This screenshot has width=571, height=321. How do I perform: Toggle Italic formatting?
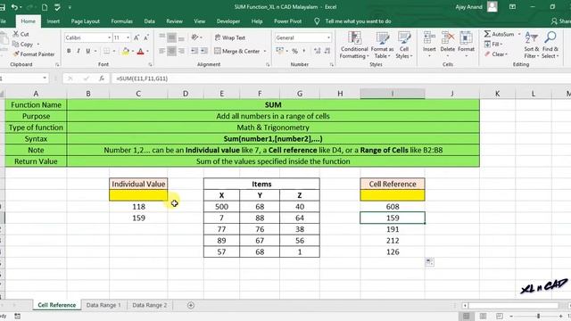pos(79,51)
